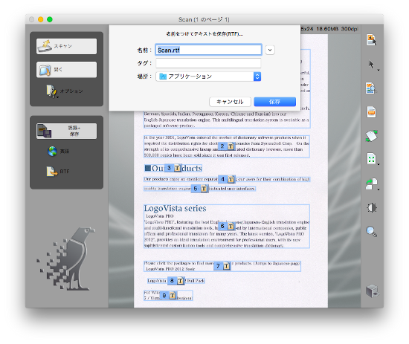Click the green fit-to-page icon
409x344 pixels.
(371, 159)
